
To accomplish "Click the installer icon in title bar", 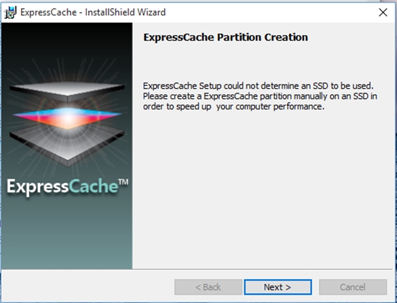I will [10, 12].
